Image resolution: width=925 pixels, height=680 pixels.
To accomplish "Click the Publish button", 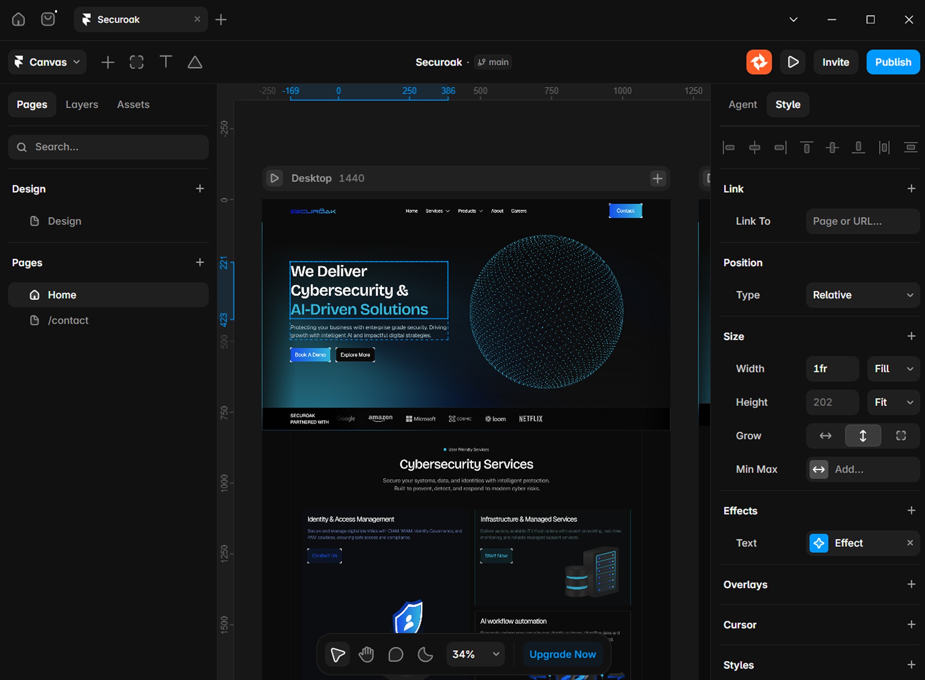I will [893, 62].
